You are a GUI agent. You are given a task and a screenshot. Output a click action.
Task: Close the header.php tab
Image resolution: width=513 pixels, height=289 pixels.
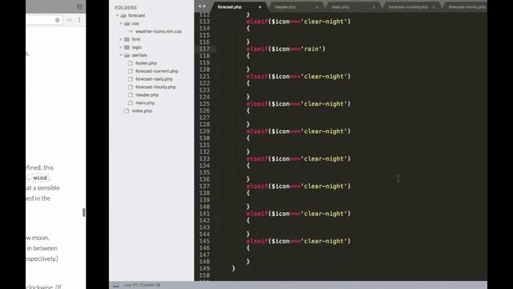pyautogui.click(x=317, y=7)
